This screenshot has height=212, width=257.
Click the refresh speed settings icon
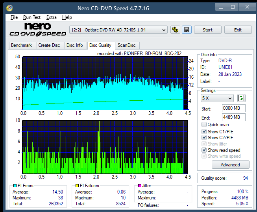(x=241, y=98)
